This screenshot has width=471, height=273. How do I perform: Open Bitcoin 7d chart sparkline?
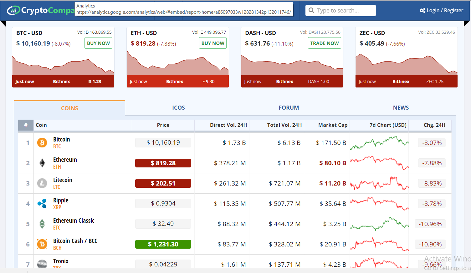(x=379, y=143)
